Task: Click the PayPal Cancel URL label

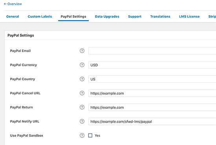Action: coord(25,93)
